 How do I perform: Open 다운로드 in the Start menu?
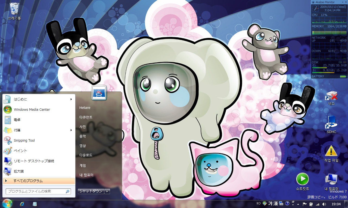[86, 155]
